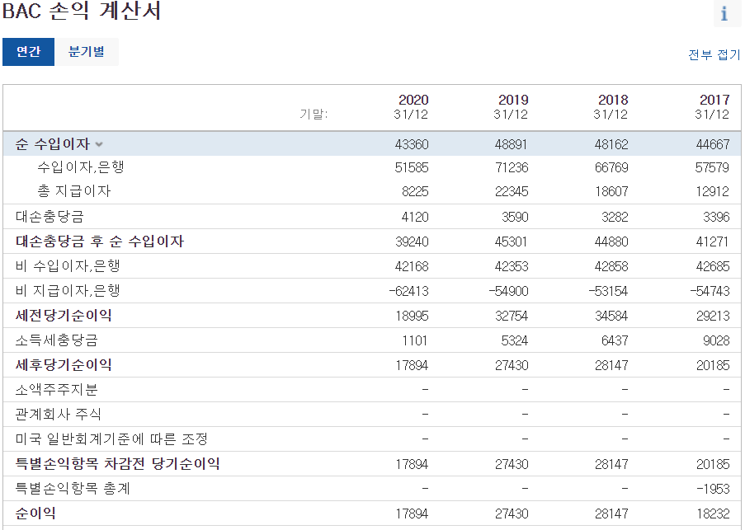Click the 전부 접기 collapse all link
The width and height of the screenshot is (745, 530).
714,55
